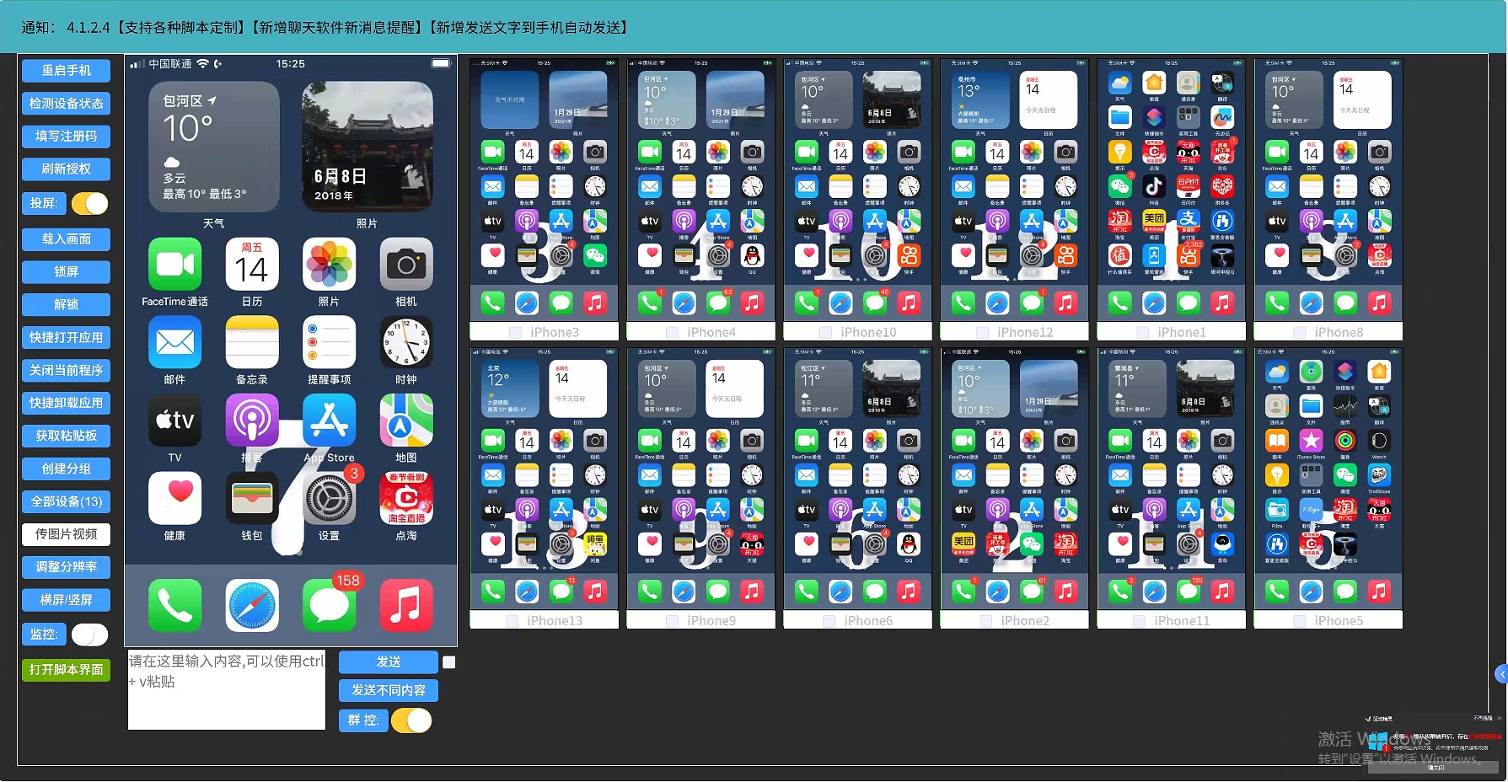The width and height of the screenshot is (1508, 782).
Task: Select 全部设备(13) group
Action: (66, 501)
